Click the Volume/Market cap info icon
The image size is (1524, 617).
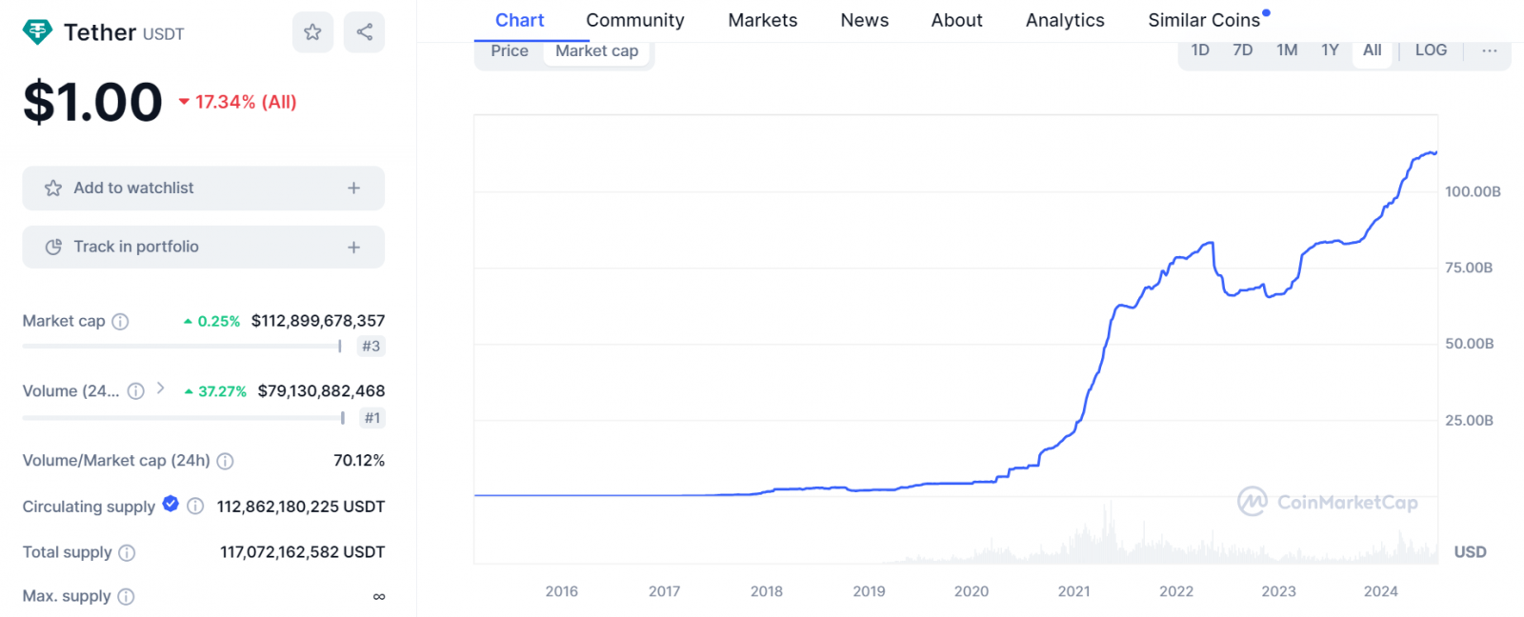[x=225, y=462]
